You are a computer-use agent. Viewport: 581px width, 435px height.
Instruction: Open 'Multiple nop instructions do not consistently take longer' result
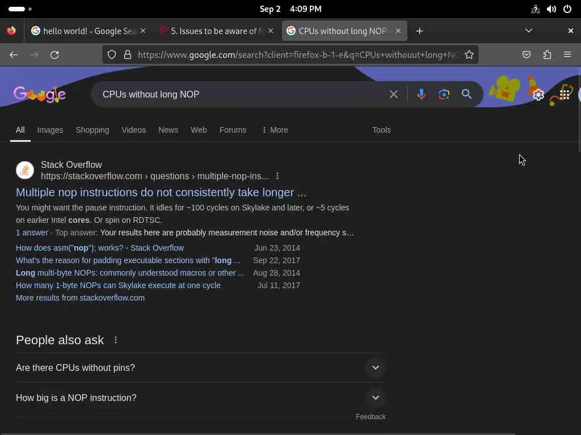pos(161,192)
